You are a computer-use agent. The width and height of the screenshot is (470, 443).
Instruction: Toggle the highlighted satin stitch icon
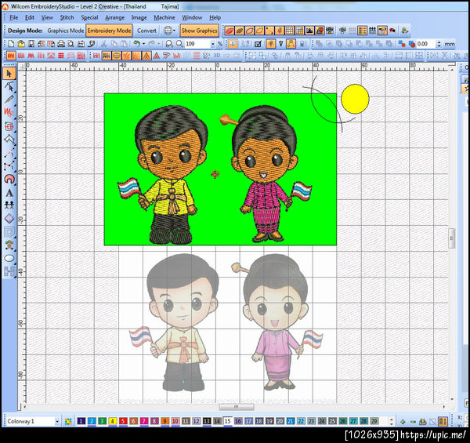pos(11,56)
